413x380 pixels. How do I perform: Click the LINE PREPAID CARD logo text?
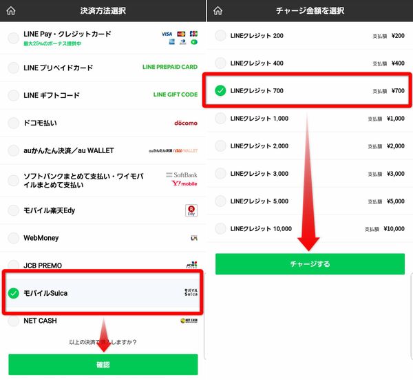(170, 67)
